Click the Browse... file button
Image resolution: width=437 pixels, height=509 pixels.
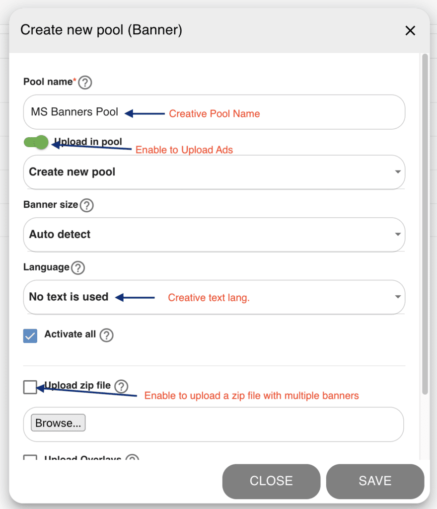(58, 423)
